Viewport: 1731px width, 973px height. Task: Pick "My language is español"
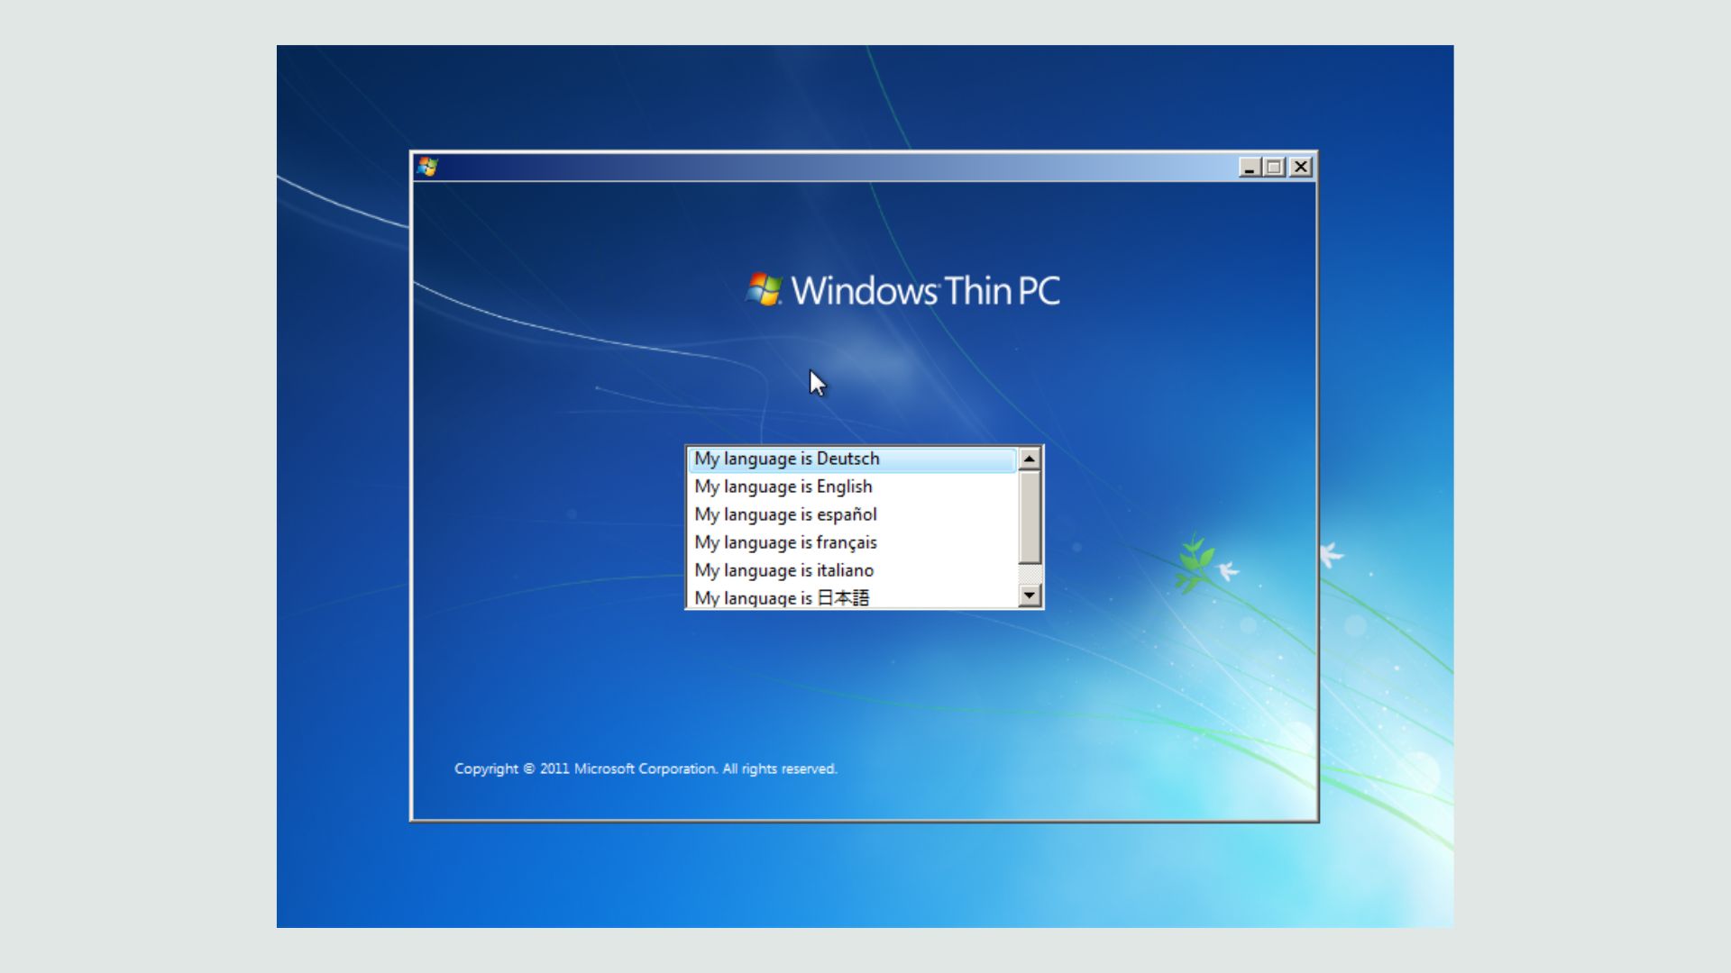(x=852, y=514)
